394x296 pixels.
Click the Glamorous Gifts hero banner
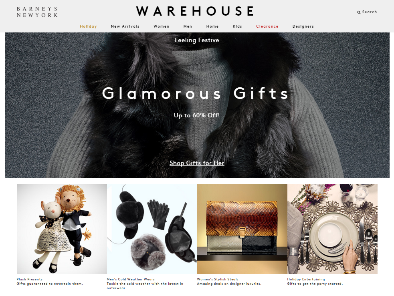[197, 105]
